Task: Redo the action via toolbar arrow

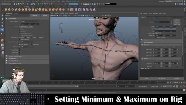Action: [23, 4]
